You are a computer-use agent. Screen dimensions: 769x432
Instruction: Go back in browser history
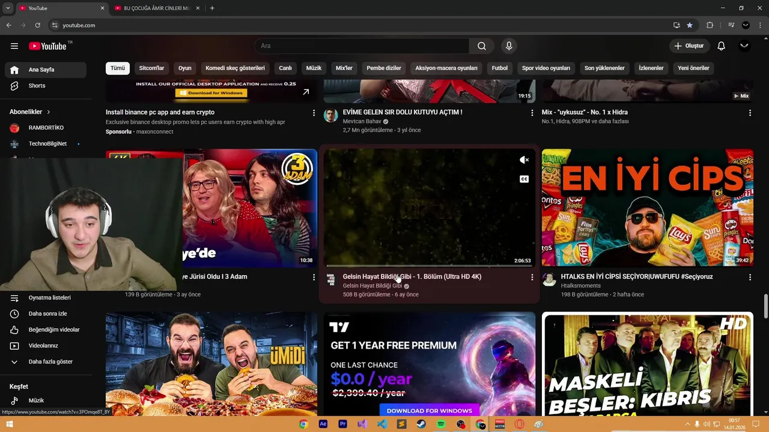(8, 25)
